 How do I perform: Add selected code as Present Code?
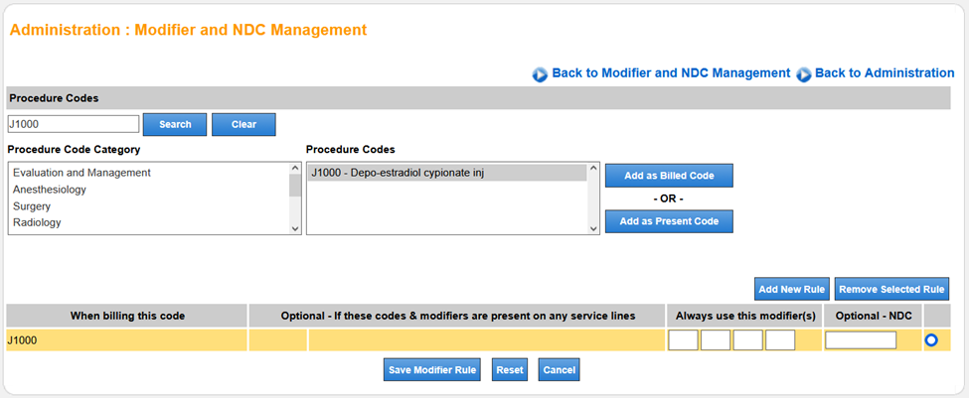pyautogui.click(x=669, y=220)
